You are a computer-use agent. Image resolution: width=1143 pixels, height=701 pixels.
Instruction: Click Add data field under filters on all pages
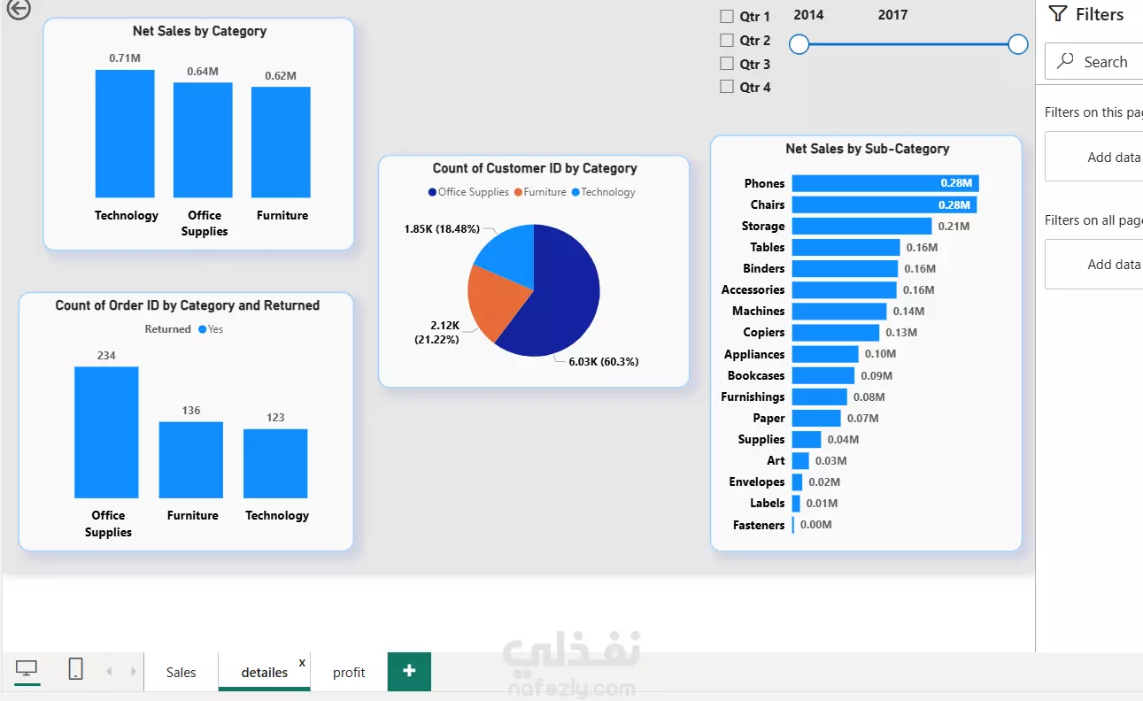click(x=1094, y=264)
